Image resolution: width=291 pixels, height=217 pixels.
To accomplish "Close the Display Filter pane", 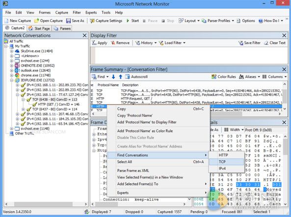I will [x=284, y=35].
